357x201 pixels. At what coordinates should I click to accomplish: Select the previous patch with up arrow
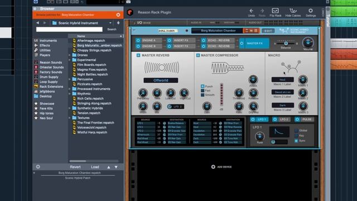109,167
